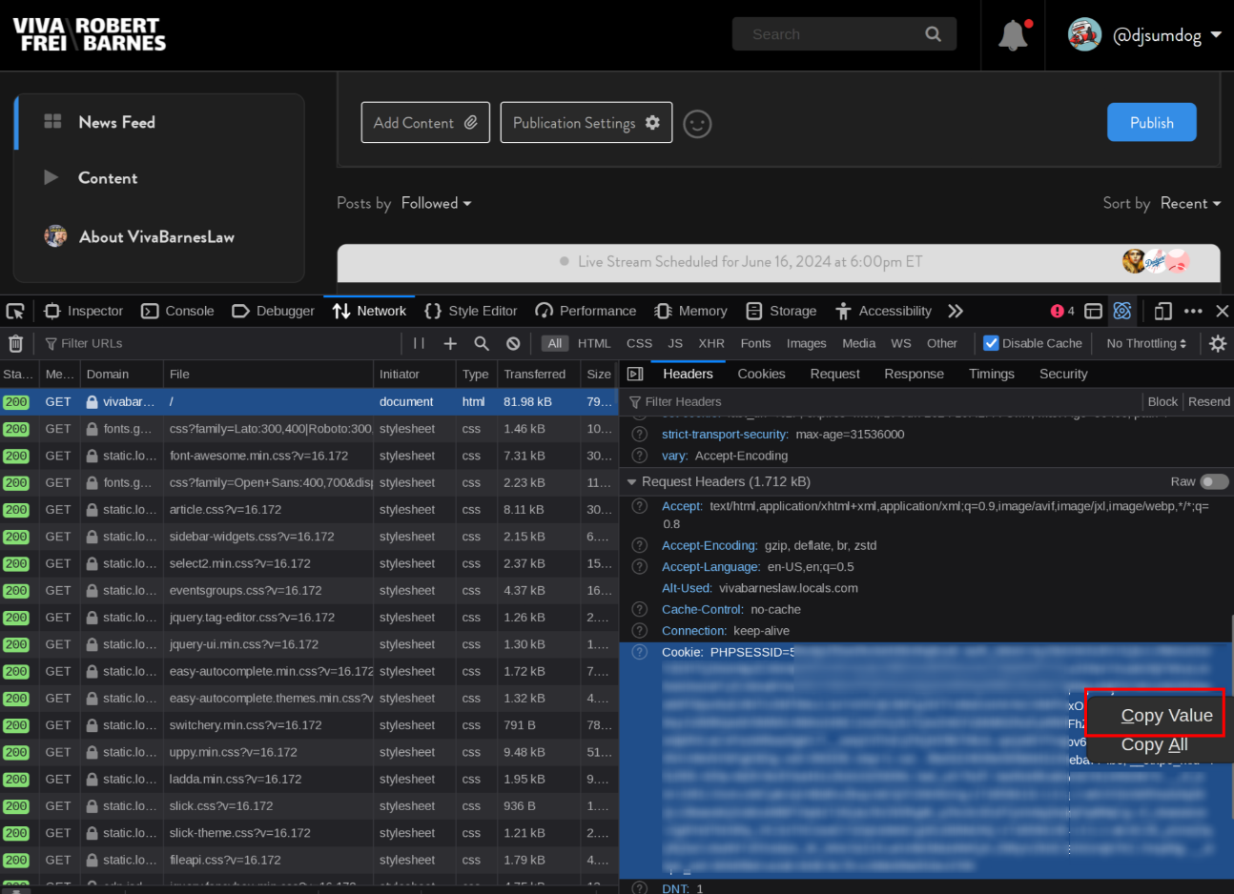Image resolution: width=1234 pixels, height=894 pixels.
Task: Show help for Cache-Control header
Action: pos(640,609)
